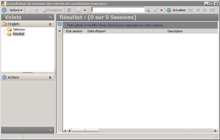Select the Résultat folder in tree
The image size is (220, 140).
[19, 34]
